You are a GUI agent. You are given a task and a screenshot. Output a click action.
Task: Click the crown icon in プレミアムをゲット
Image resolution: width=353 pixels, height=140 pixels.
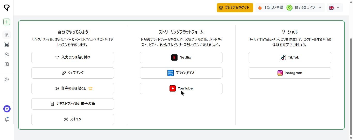coord(221,8)
